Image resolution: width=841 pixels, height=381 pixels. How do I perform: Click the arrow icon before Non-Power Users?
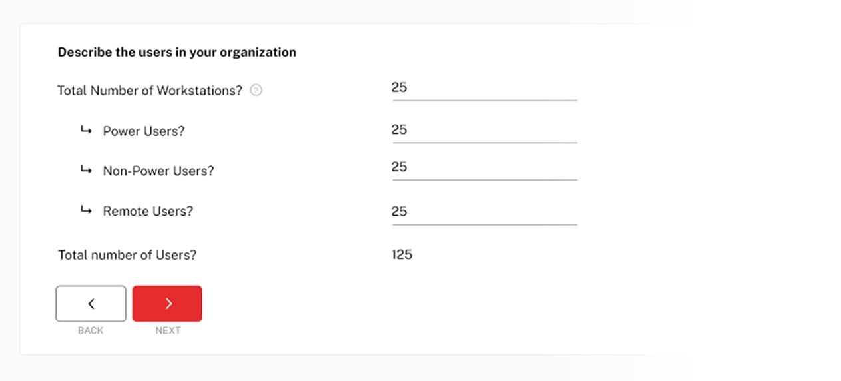[85, 170]
